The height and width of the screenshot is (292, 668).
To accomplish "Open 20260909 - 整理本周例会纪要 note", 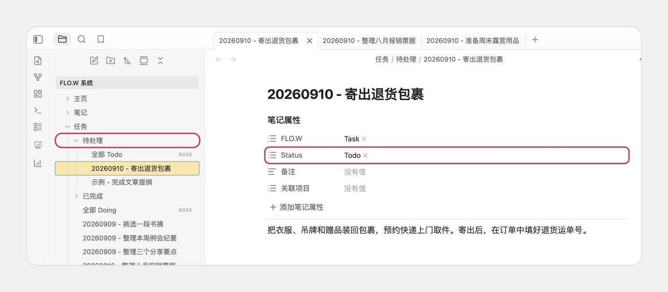I will [x=130, y=238].
